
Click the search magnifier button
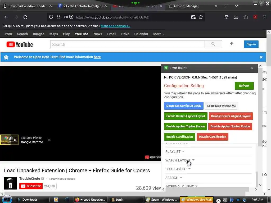(213, 44)
